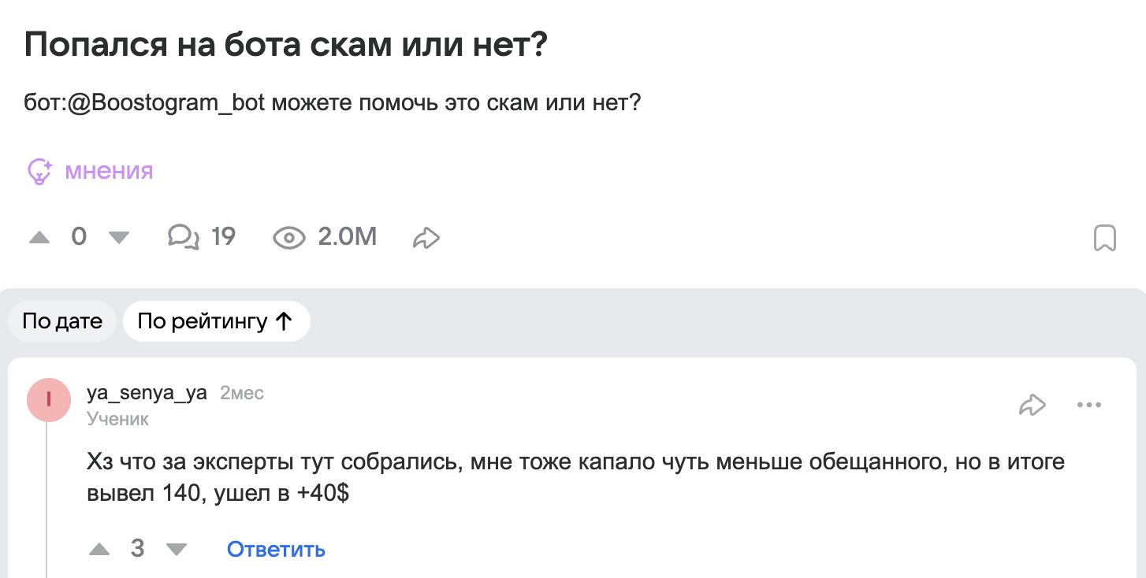This screenshot has width=1146, height=578.
Task: Downvote the question about the bot scam
Action: [118, 237]
